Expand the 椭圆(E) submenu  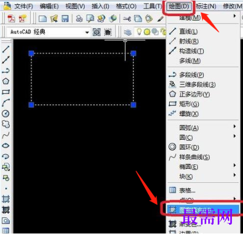coord(235,165)
